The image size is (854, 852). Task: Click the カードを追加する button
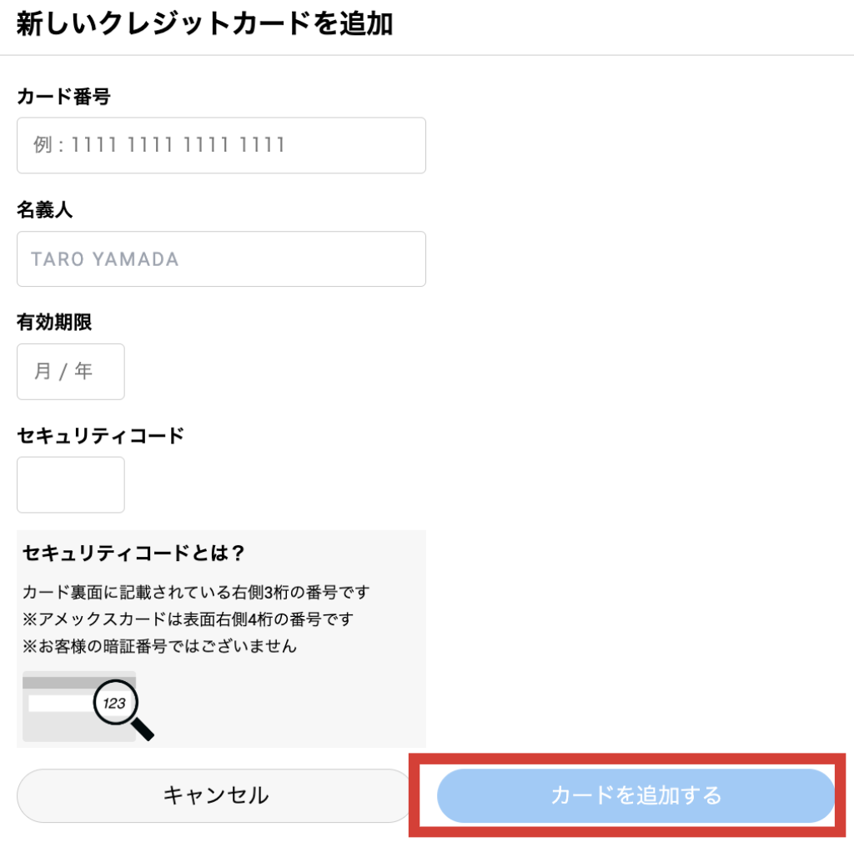click(635, 796)
